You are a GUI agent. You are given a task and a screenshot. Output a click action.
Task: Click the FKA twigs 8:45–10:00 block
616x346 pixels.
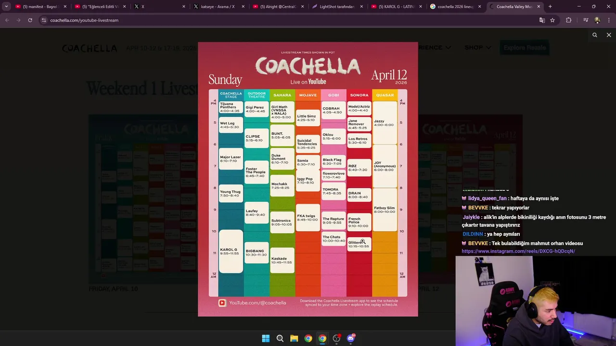[308, 217]
